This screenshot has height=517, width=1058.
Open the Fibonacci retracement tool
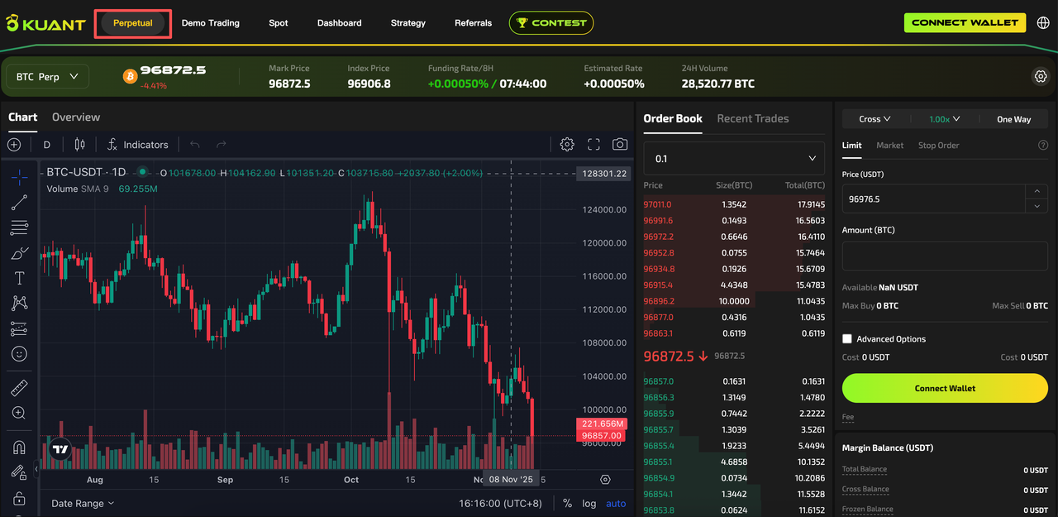19,227
